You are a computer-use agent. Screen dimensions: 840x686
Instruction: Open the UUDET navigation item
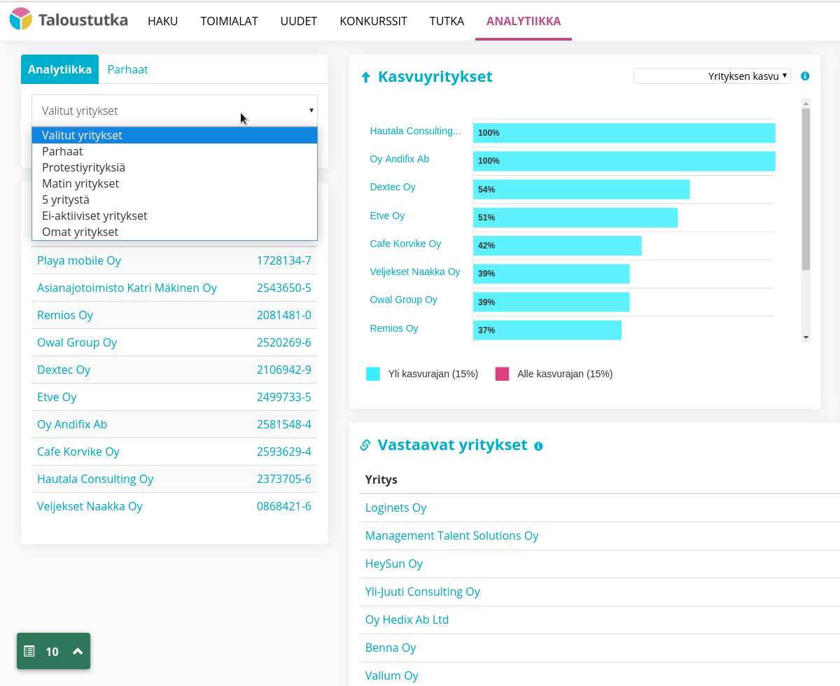coord(299,21)
